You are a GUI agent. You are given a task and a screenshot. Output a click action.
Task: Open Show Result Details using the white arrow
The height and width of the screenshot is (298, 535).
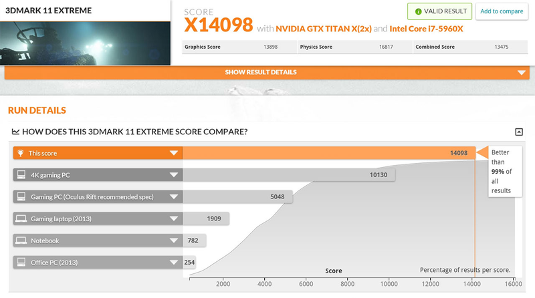(x=521, y=73)
